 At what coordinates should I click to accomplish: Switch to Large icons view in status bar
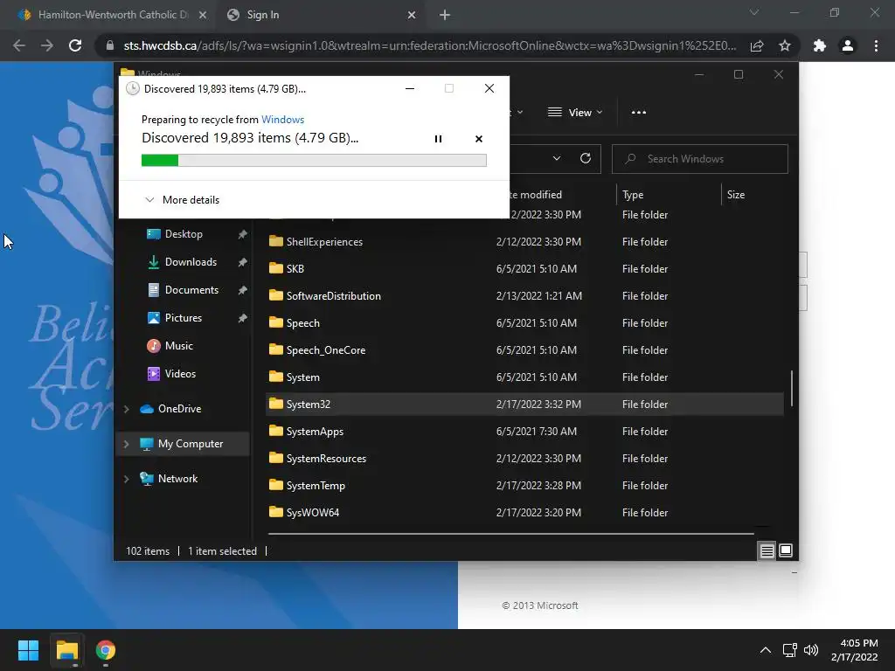(786, 550)
